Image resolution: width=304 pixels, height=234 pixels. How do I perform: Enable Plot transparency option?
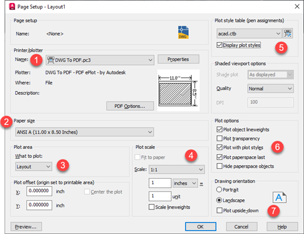point(219,139)
